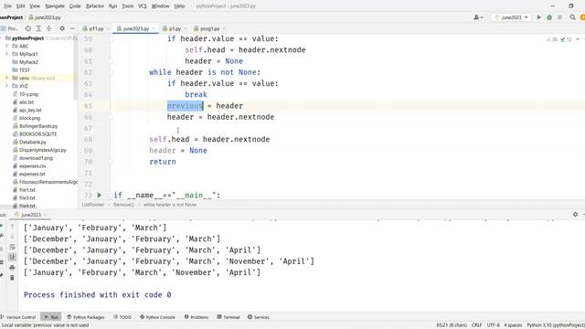Expand all with the Project panel icon

[38, 28]
